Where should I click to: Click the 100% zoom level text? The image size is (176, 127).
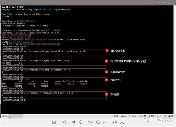coord(89,122)
